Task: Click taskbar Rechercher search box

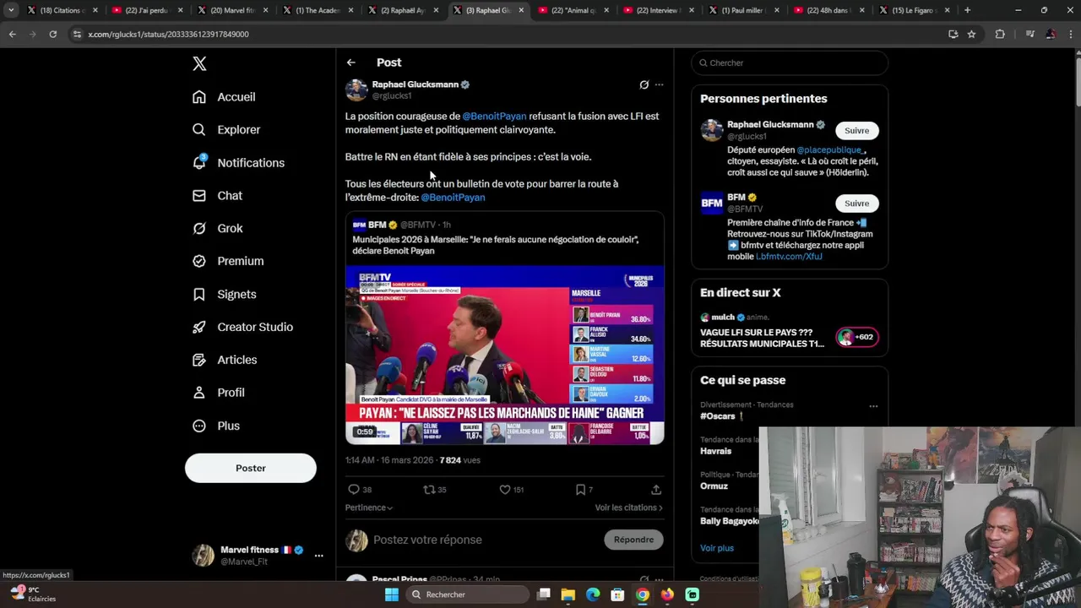Action: (x=469, y=594)
